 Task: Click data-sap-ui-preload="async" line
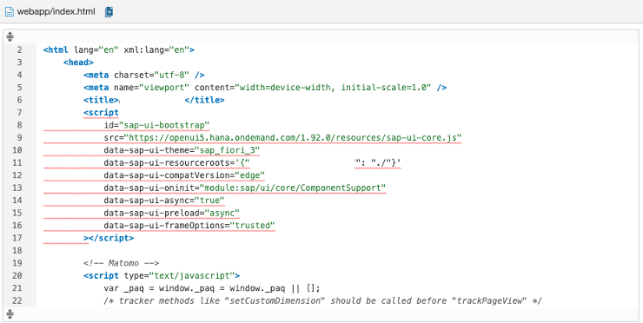click(x=171, y=213)
